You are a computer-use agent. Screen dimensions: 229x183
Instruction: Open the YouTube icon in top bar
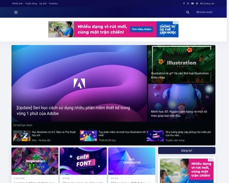coord(192,4)
